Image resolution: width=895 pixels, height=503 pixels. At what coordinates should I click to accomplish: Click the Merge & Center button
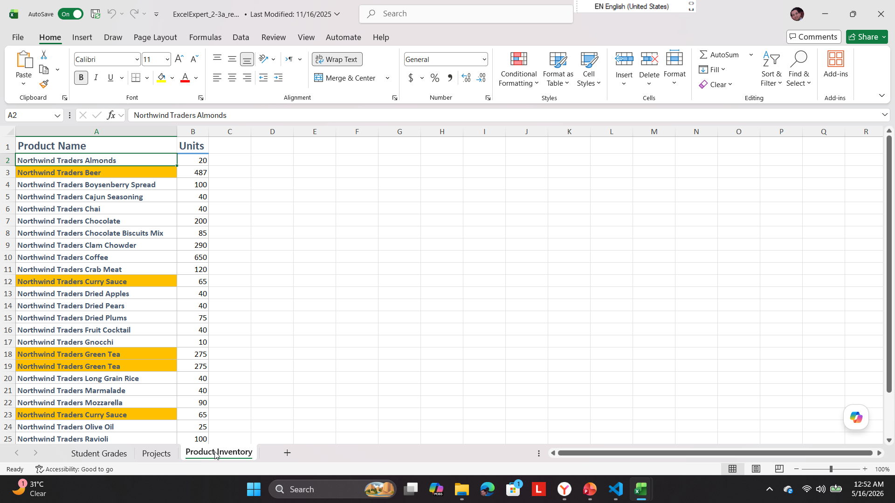click(345, 78)
